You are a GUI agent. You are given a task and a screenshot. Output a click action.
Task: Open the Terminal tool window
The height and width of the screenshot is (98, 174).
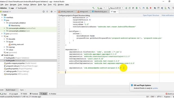(x=34, y=94)
